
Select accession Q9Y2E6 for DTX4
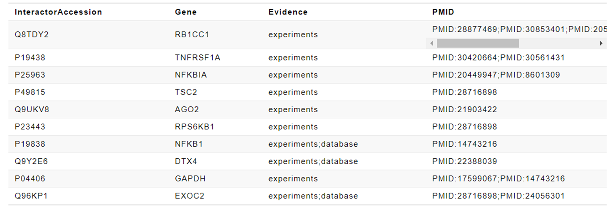31,162
